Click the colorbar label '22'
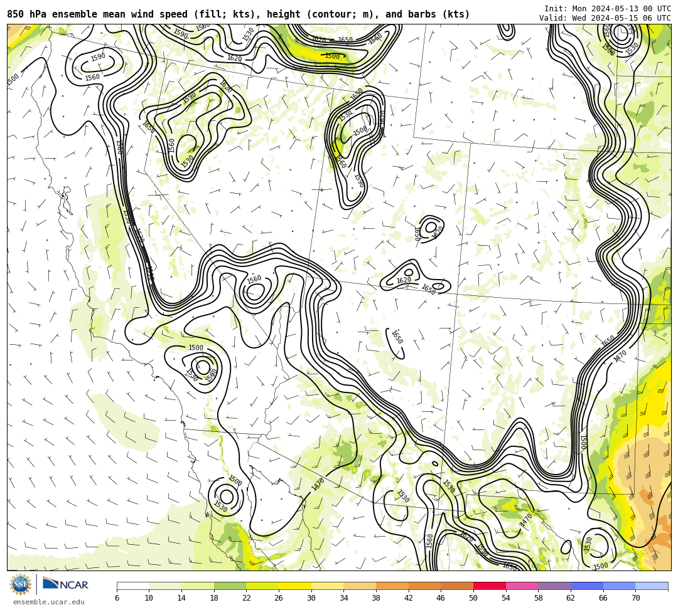The width and height of the screenshot is (678, 610). tap(247, 598)
